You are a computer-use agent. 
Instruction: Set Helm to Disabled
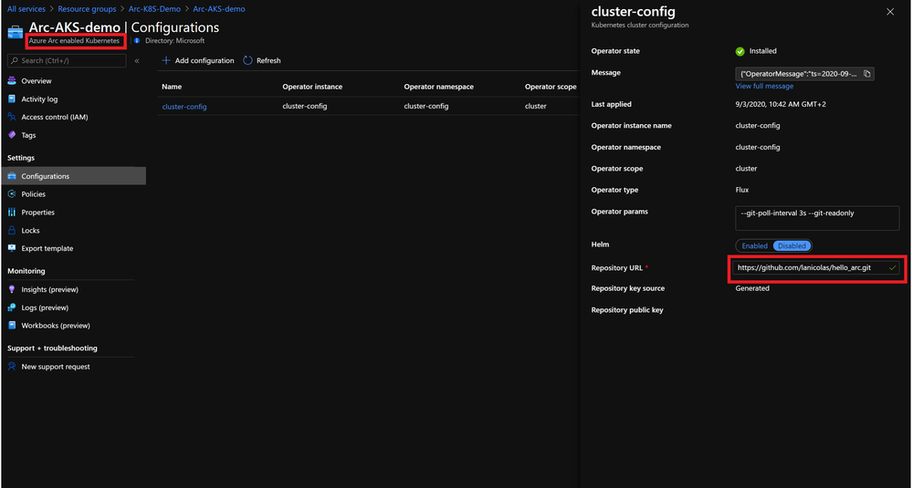point(792,245)
